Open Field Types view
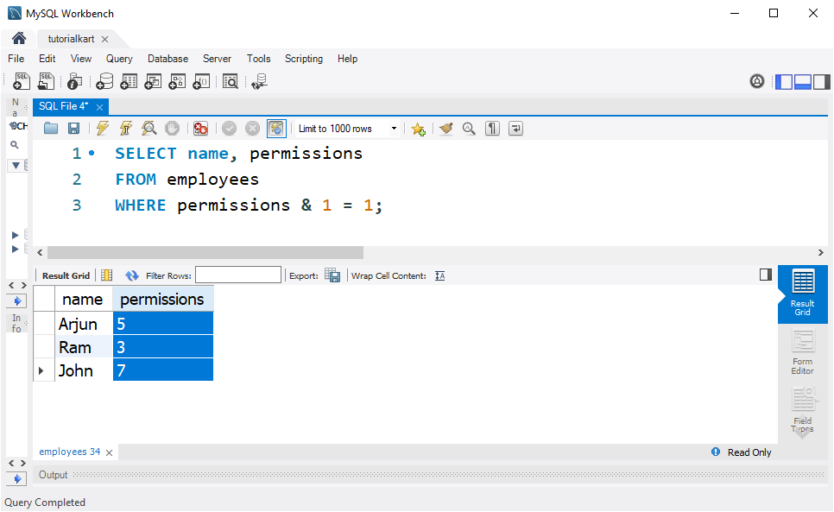 803,410
